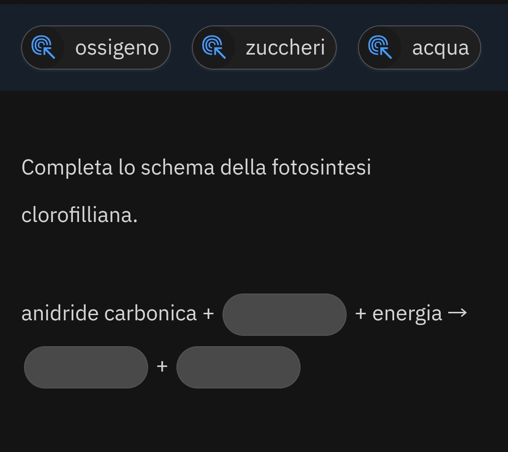Screen dimensions: 508x452
Task: Click the plus sign between the two lower blanks
Action: click(162, 366)
